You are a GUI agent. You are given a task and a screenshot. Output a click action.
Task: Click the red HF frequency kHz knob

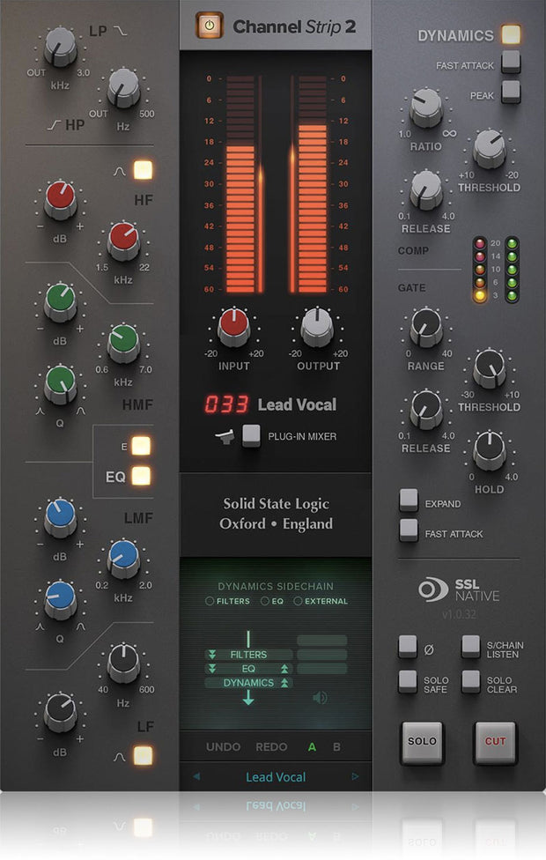tap(123, 241)
